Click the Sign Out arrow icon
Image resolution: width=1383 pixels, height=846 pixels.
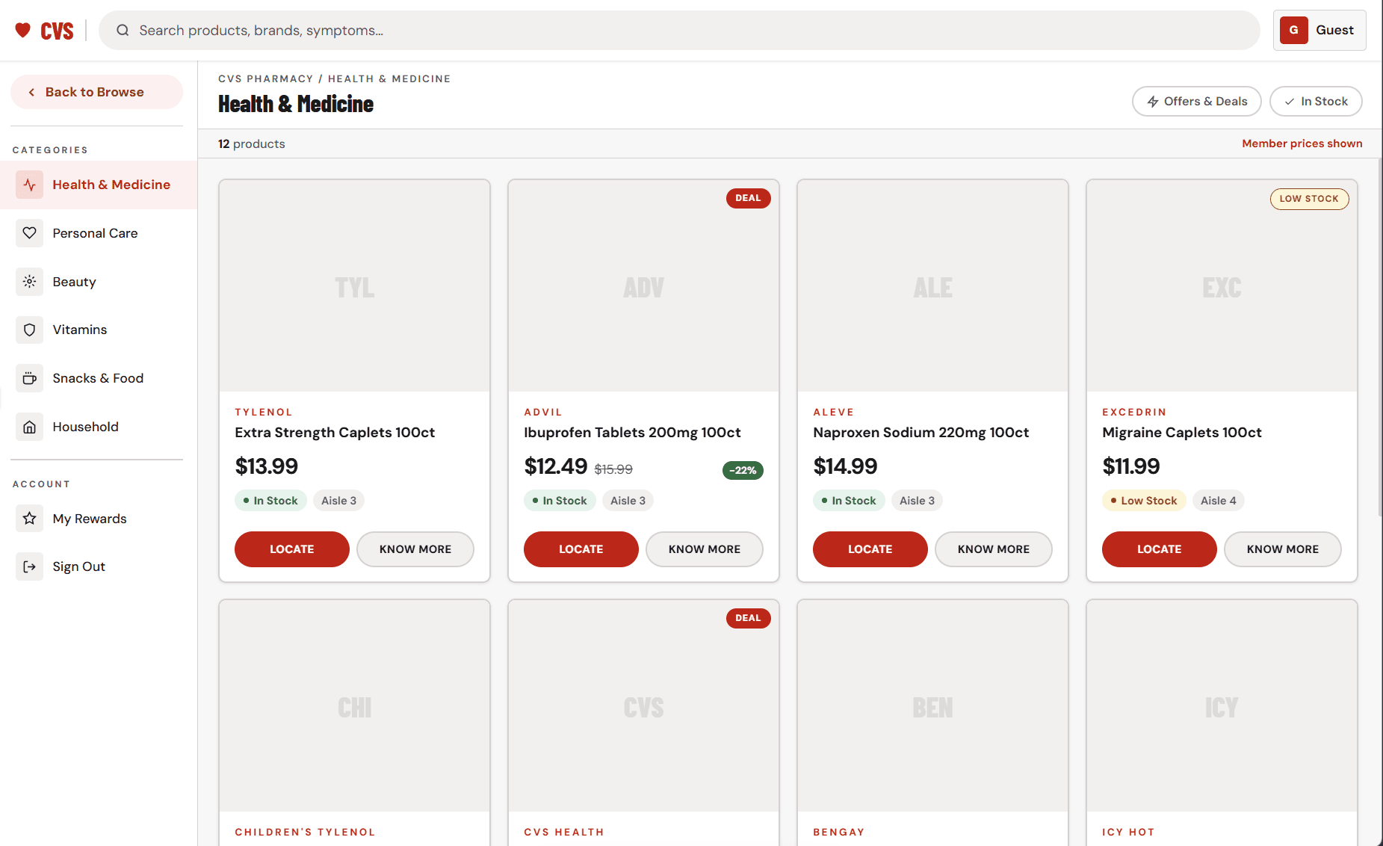coord(29,566)
